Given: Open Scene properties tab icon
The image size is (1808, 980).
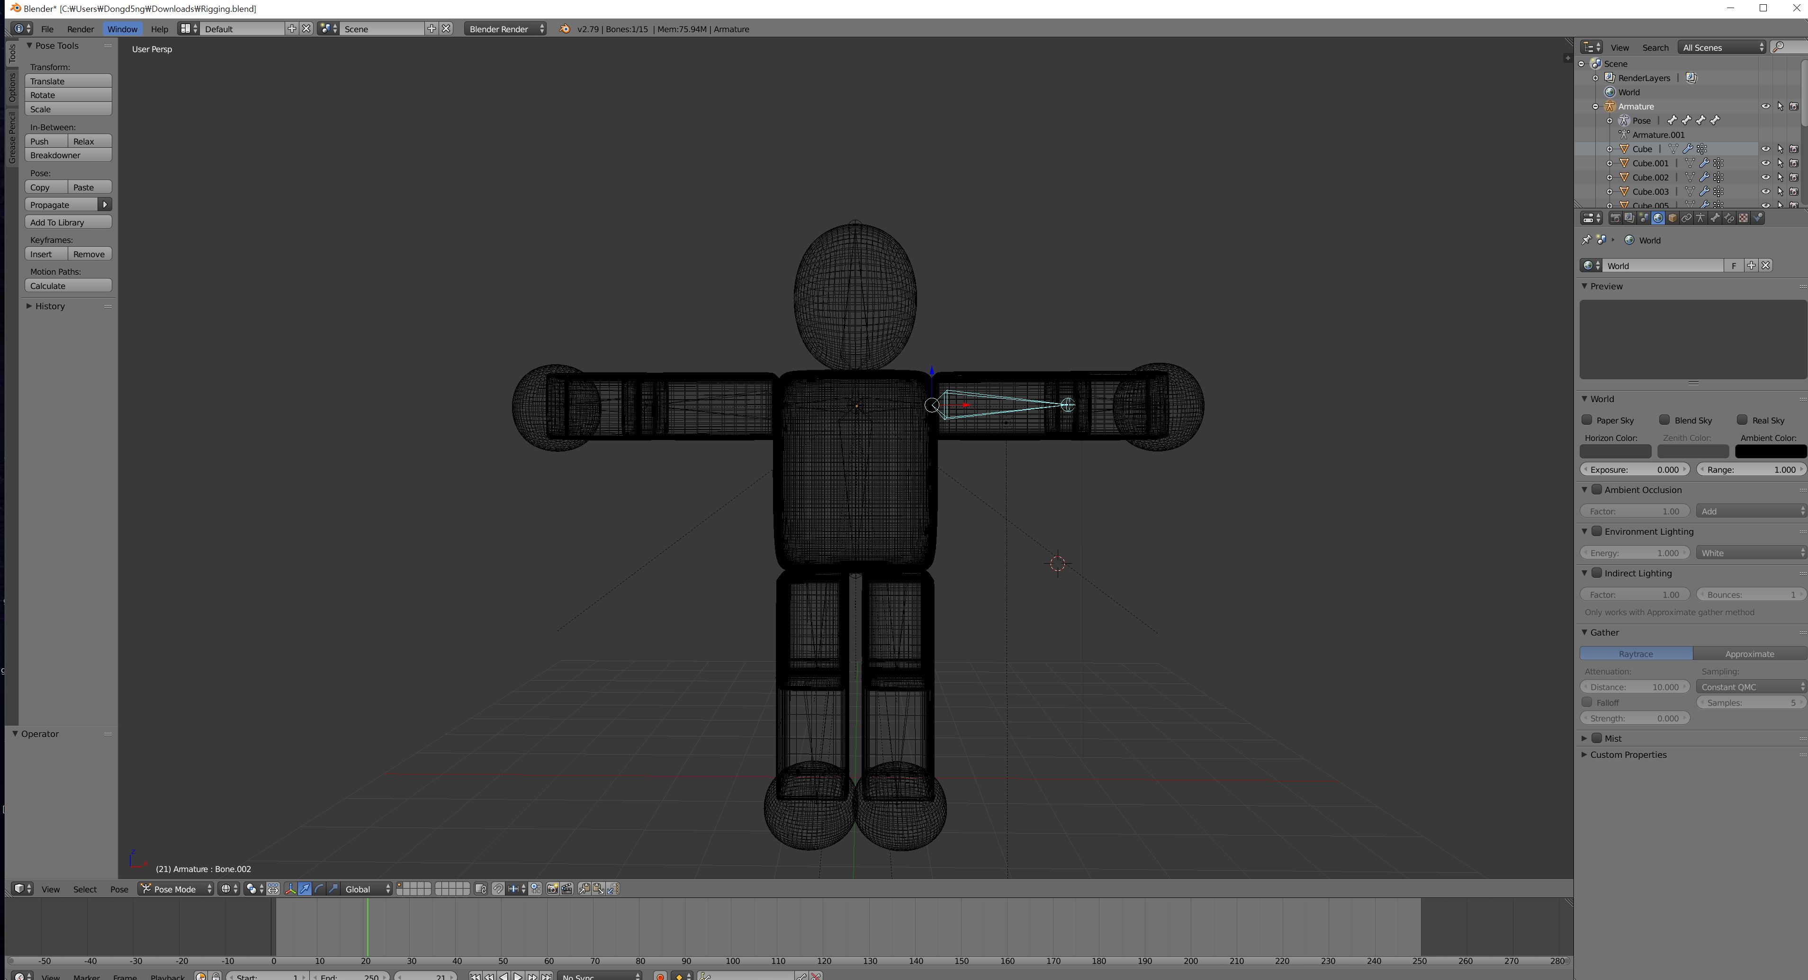Looking at the screenshot, I should pyautogui.click(x=1644, y=217).
